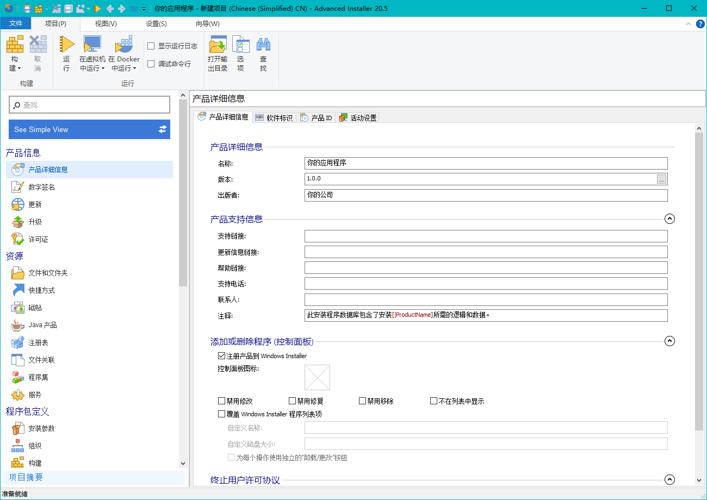Open 快捷方式 shortcuts page
The width and height of the screenshot is (707, 500).
tap(89, 290)
